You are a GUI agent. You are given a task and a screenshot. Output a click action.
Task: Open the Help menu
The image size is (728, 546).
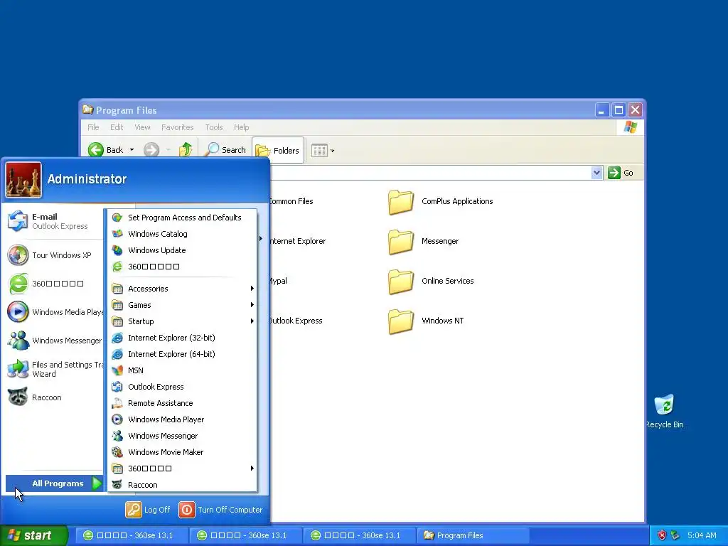[242, 127]
